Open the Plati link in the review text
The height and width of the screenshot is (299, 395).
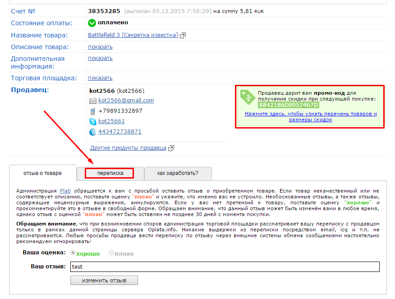[x=66, y=191]
